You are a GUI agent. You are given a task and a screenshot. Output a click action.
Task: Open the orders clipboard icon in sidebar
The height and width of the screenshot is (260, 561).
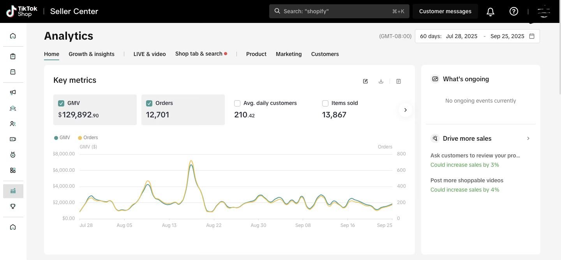(x=13, y=56)
